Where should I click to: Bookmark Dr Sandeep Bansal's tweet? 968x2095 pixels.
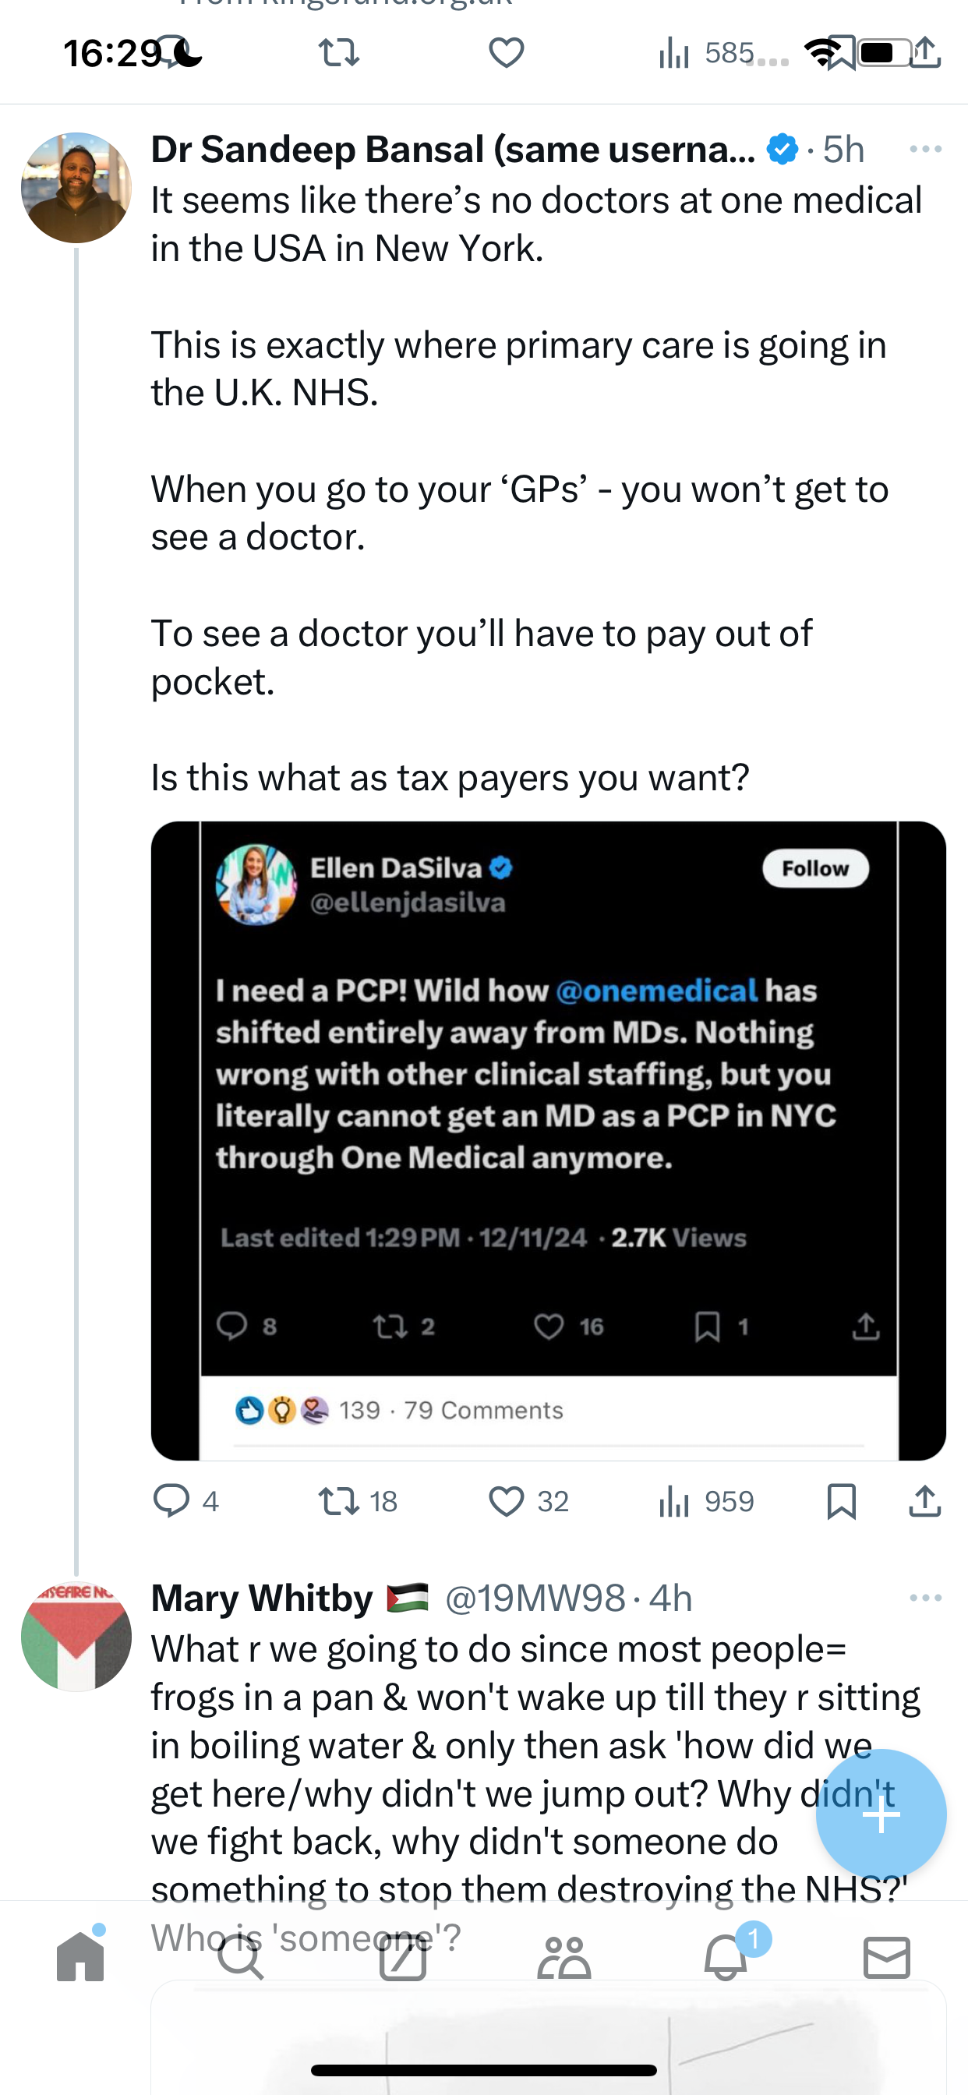pyautogui.click(x=841, y=1500)
